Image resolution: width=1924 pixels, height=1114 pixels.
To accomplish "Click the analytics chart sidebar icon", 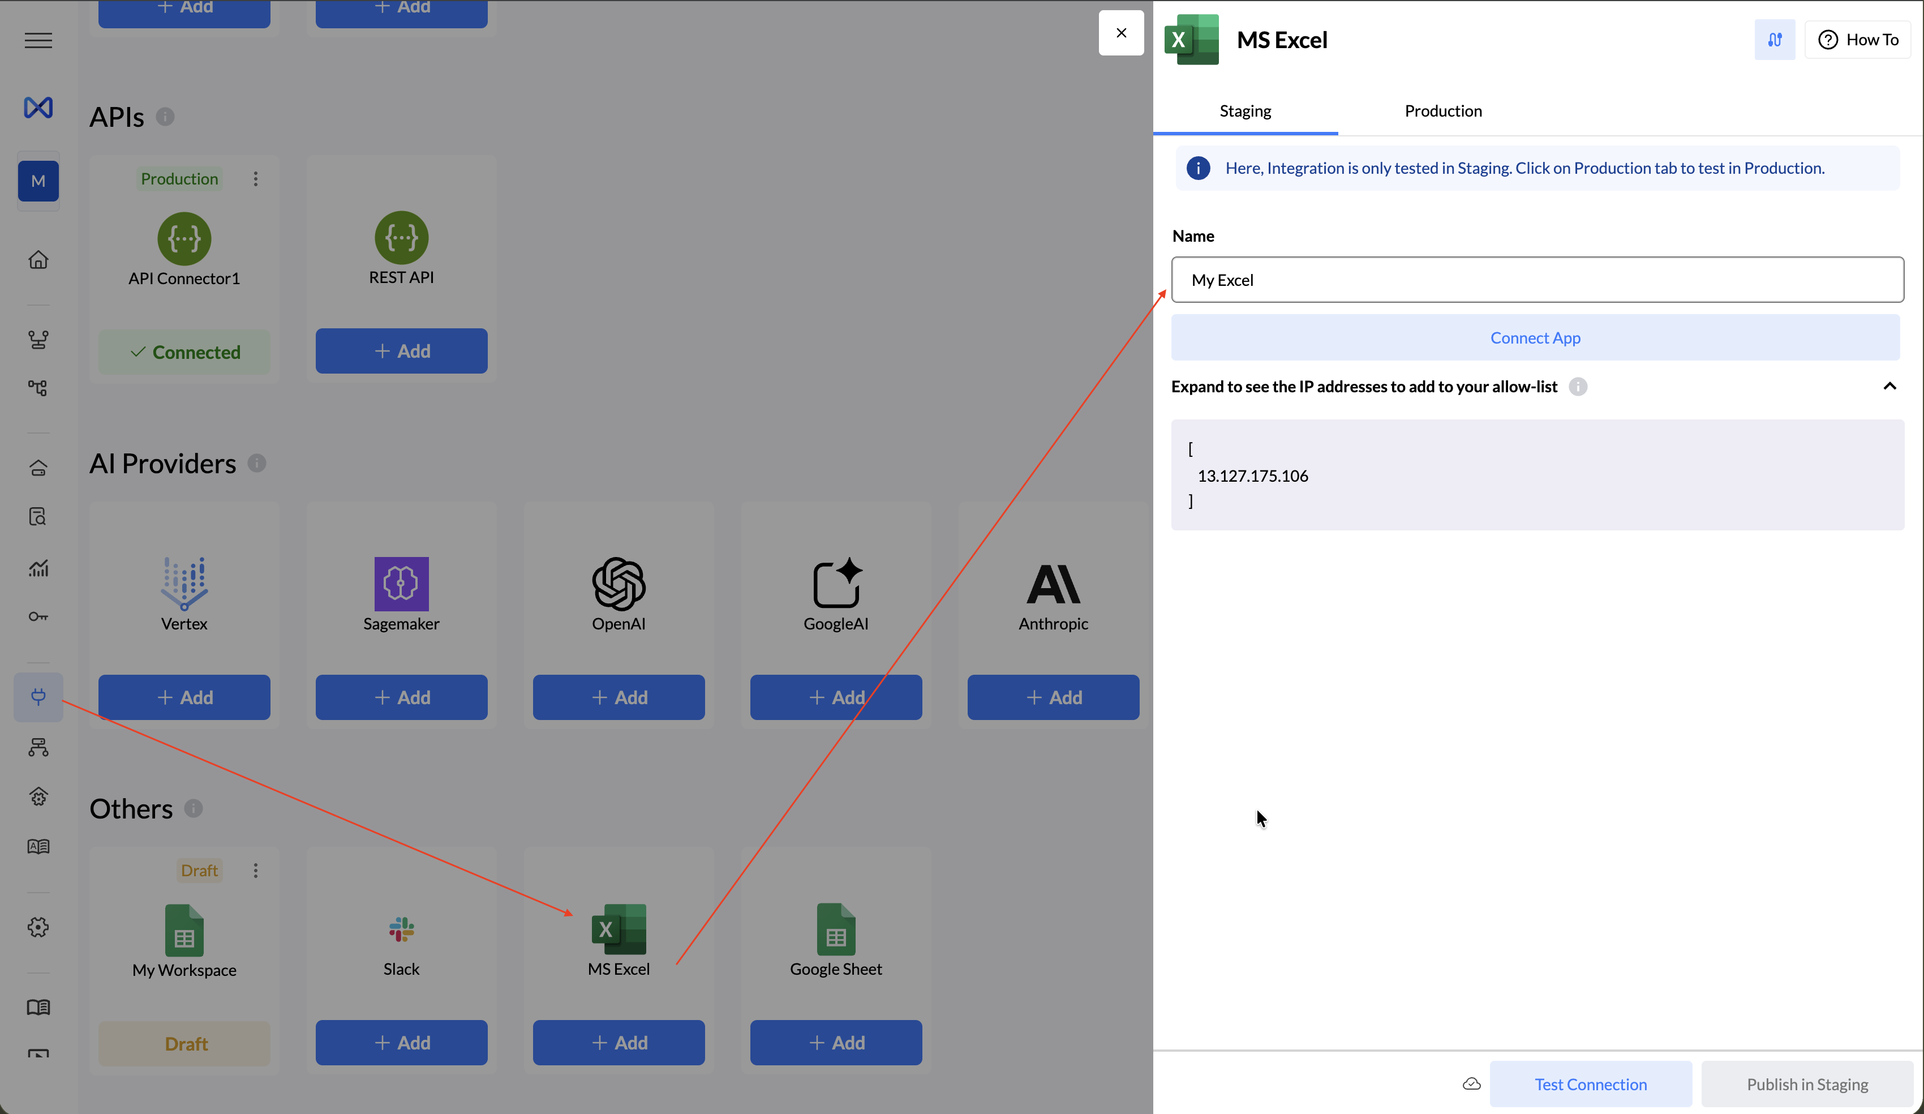I will [38, 568].
